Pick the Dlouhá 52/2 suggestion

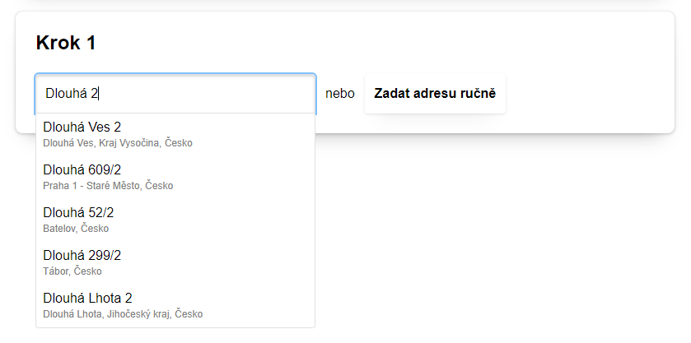tap(175, 220)
